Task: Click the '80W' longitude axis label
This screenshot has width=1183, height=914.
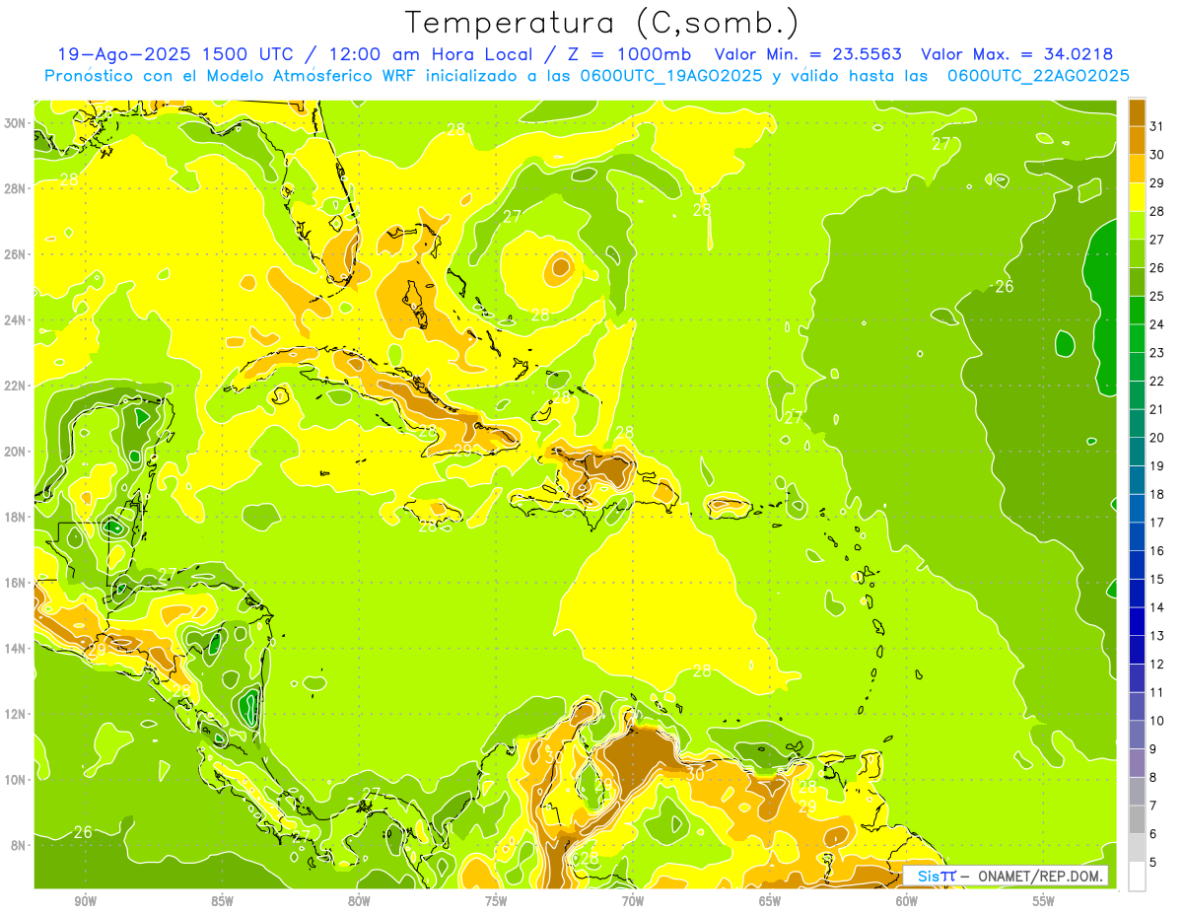Action: tap(359, 901)
